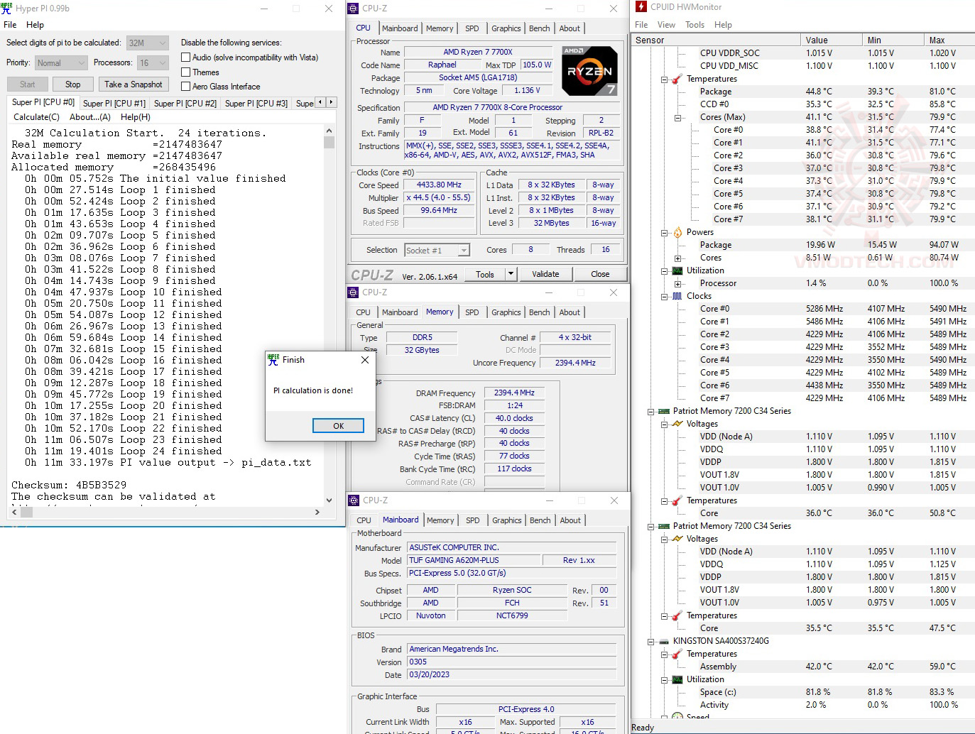Open Calculate(C) menu in Hyper PI
The height and width of the screenshot is (734, 975).
click(37, 117)
